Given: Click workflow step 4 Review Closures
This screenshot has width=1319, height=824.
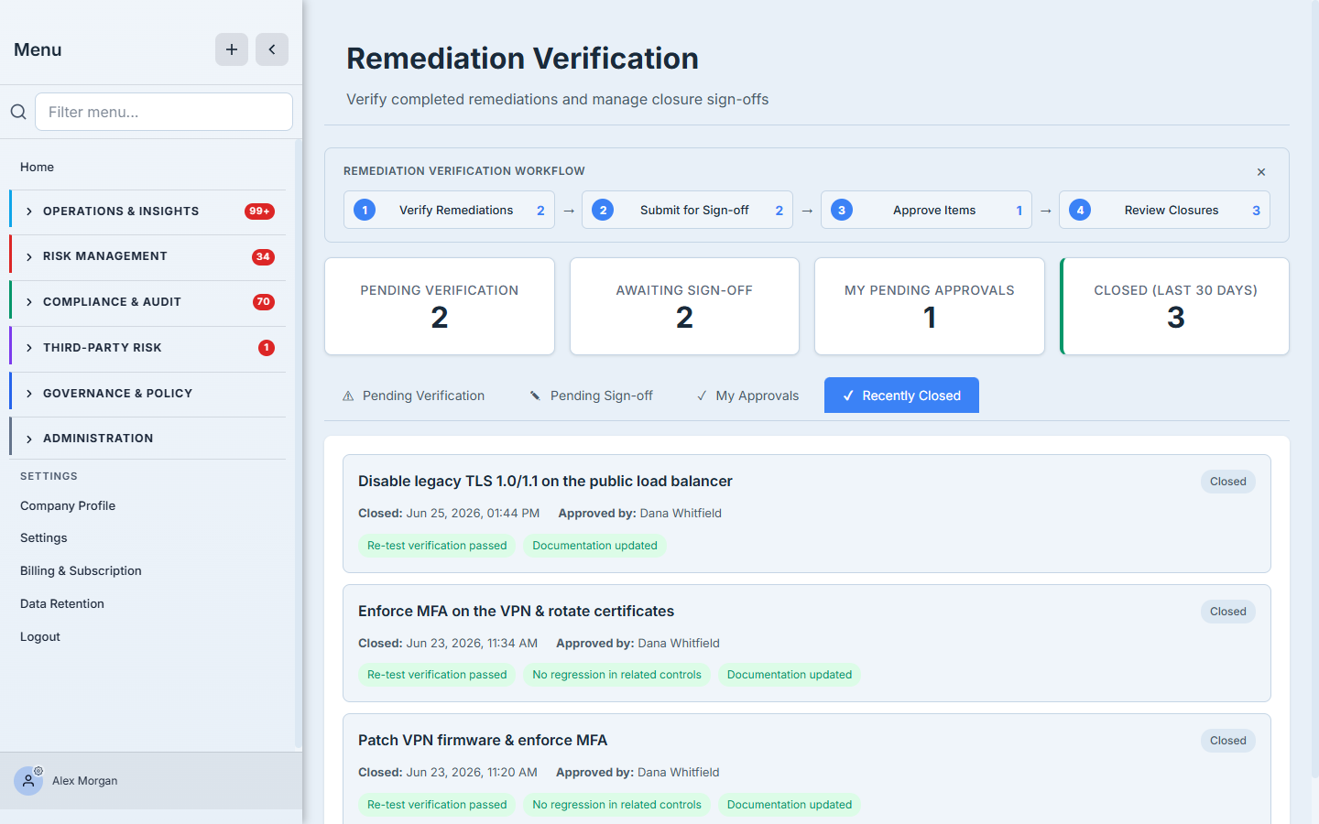Looking at the screenshot, I should tap(1164, 210).
